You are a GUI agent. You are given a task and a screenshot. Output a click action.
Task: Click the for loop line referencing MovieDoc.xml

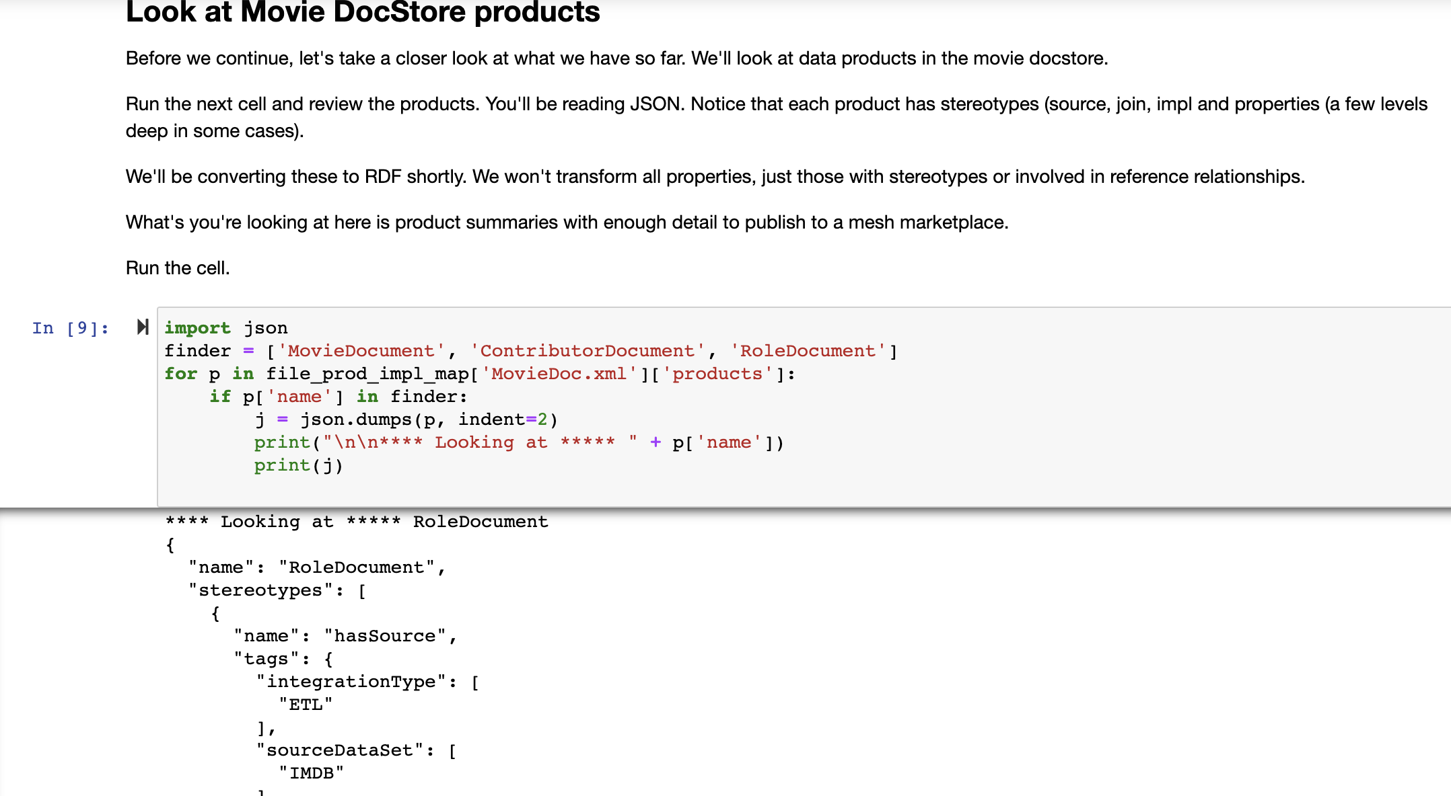pyautogui.click(x=471, y=373)
